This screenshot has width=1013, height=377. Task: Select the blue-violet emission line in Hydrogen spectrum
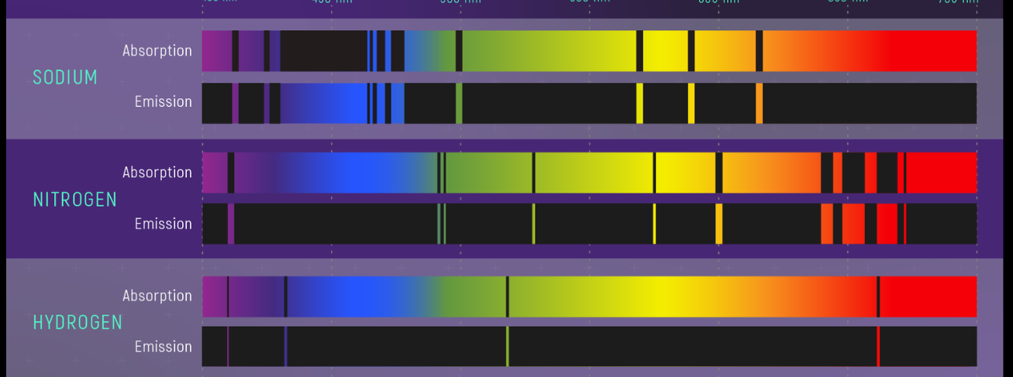(285, 346)
